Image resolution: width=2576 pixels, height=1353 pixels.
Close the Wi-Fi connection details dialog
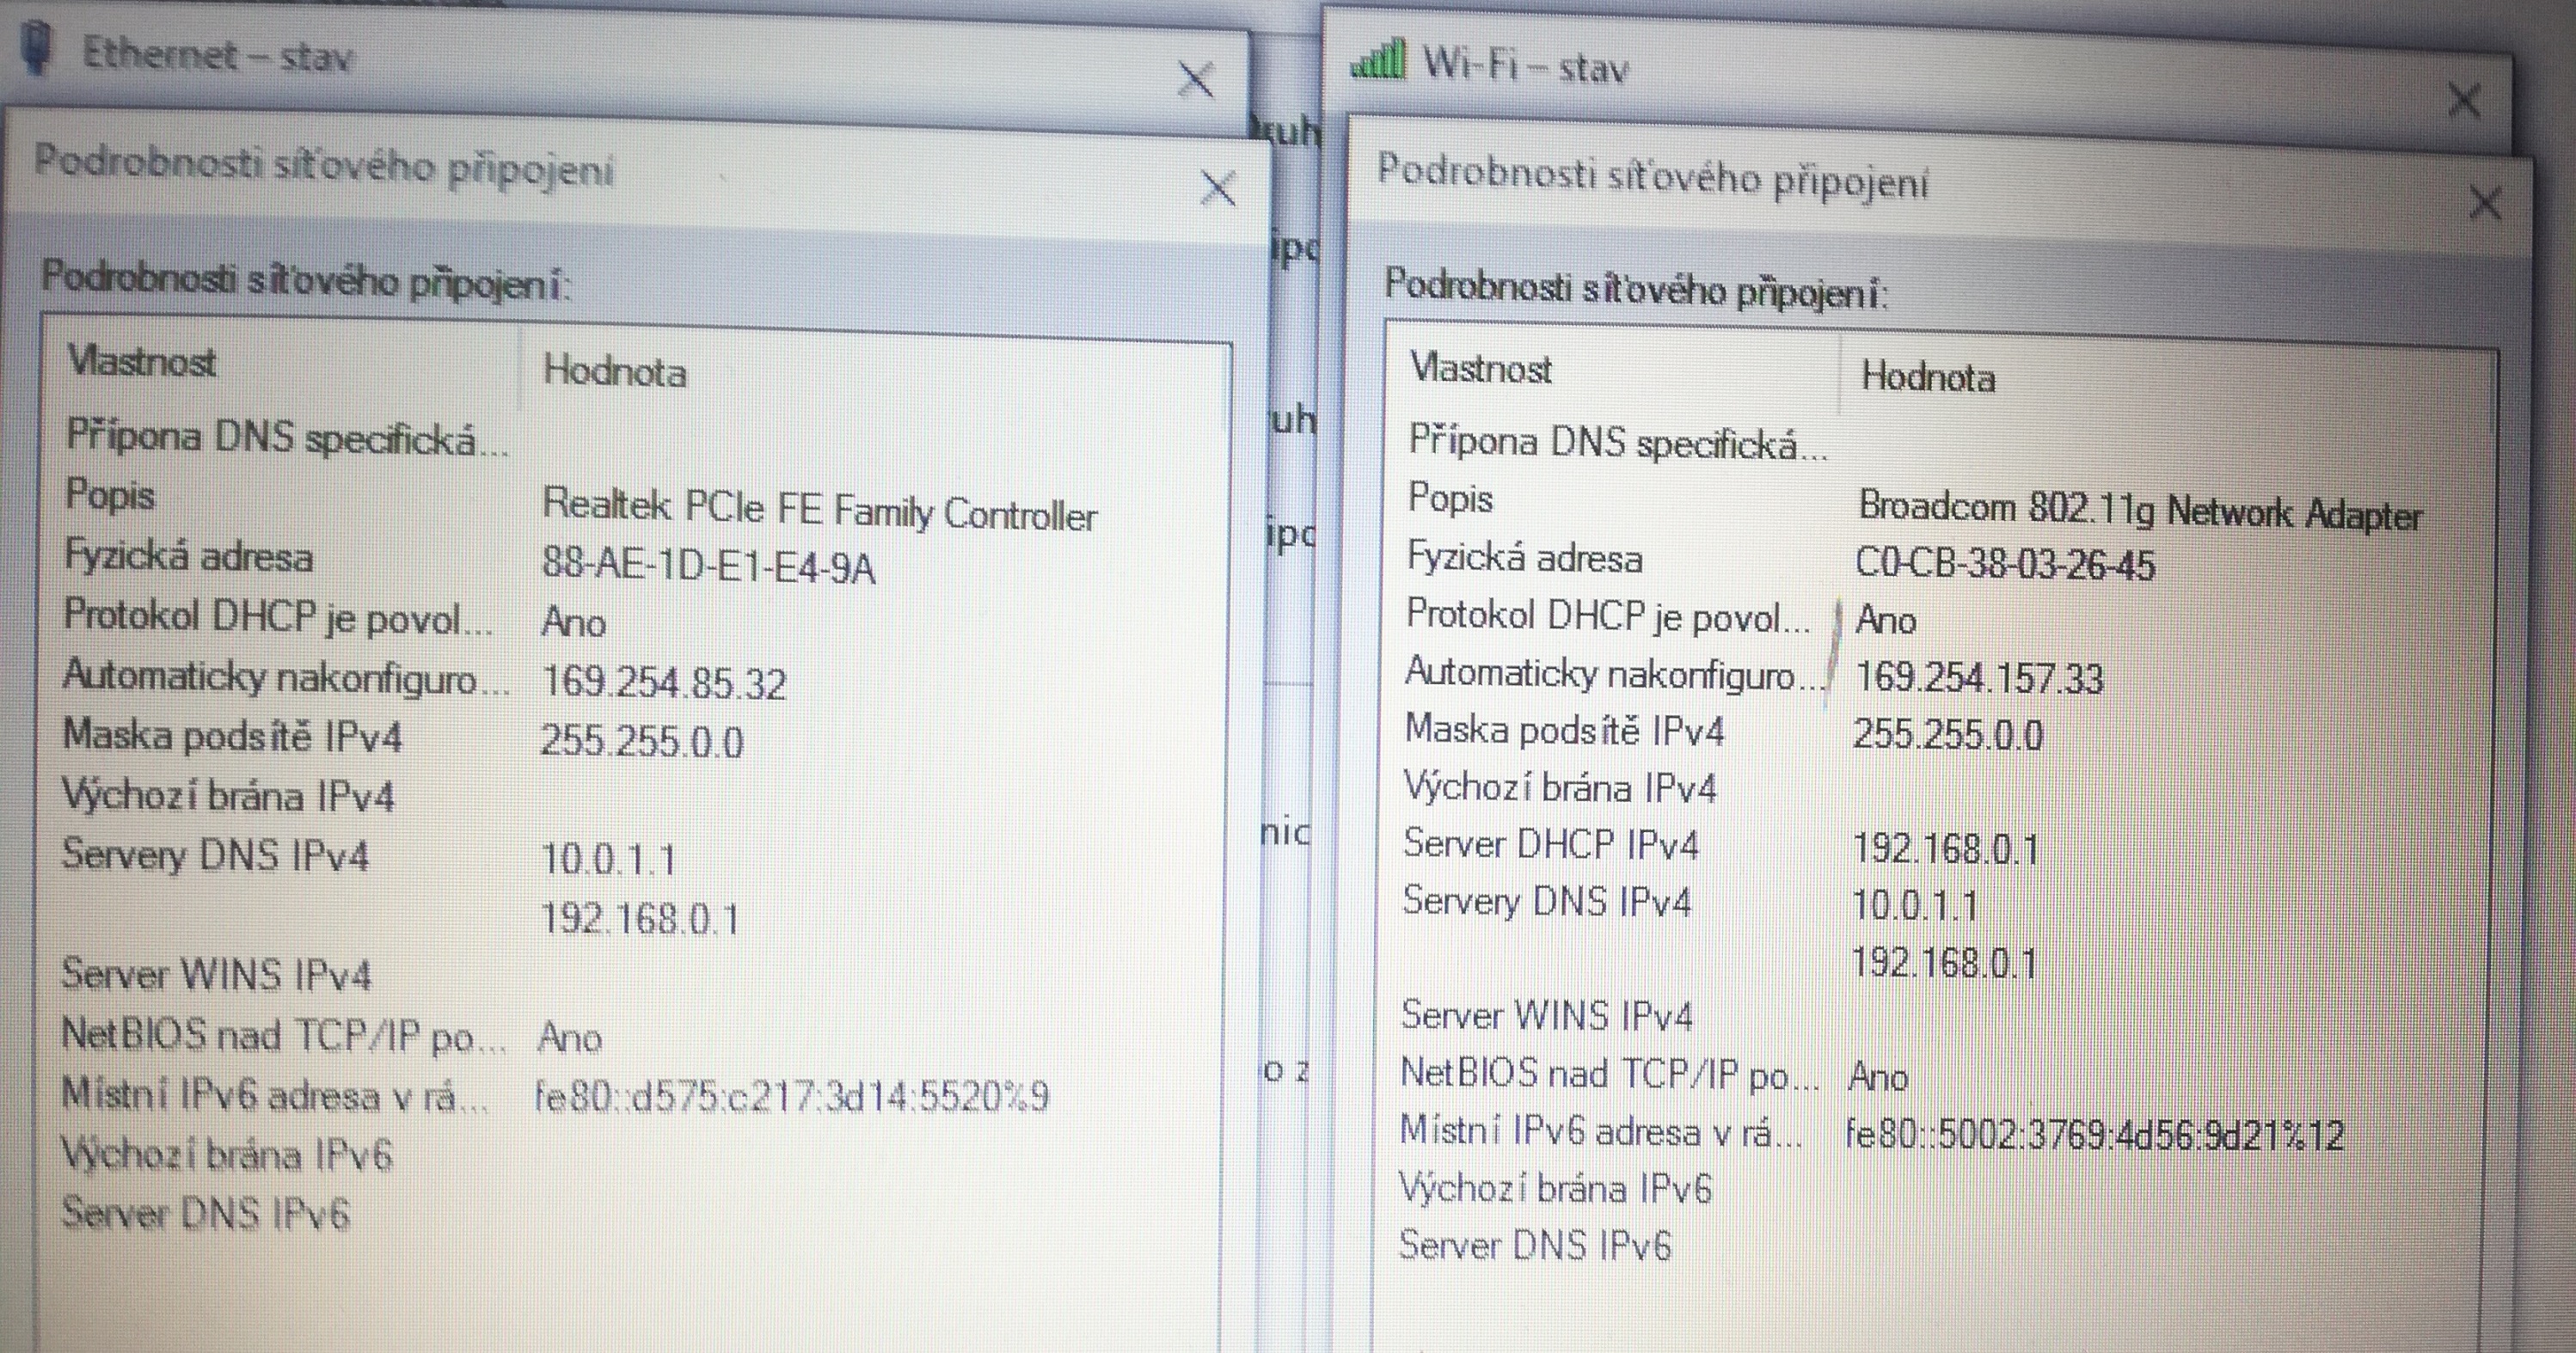(2485, 204)
